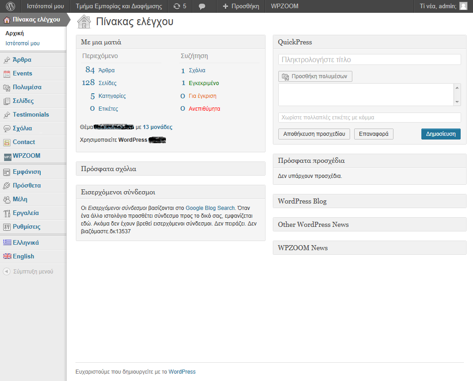The image size is (473, 381).
Task: Expand the Πρόσφατα σχόλια widget header
Action: [x=170, y=169]
